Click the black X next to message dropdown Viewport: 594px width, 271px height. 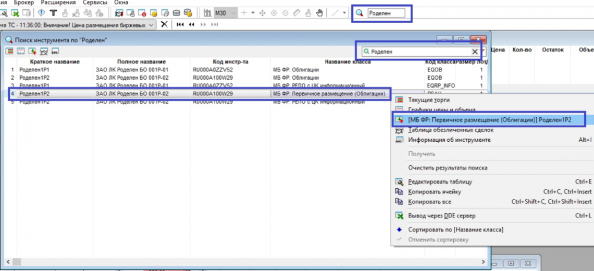click(164, 24)
